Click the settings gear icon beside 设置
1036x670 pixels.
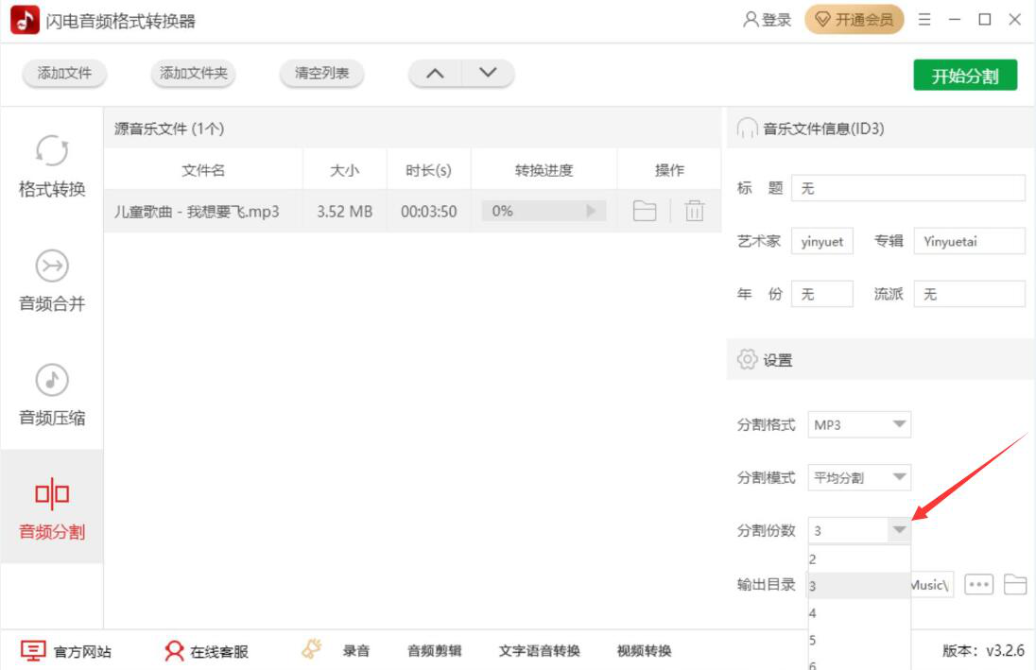[747, 359]
